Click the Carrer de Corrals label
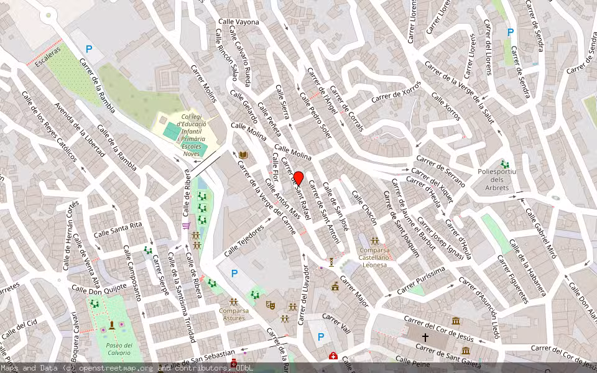The width and height of the screenshot is (597, 373). click(x=346, y=108)
